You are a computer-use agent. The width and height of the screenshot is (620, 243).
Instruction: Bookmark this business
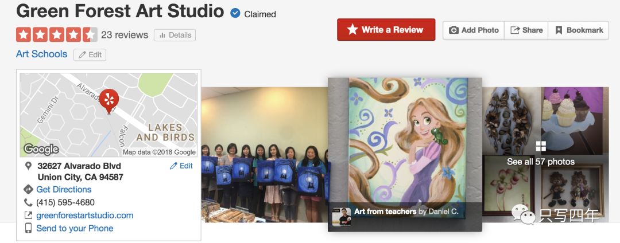pyautogui.click(x=579, y=30)
